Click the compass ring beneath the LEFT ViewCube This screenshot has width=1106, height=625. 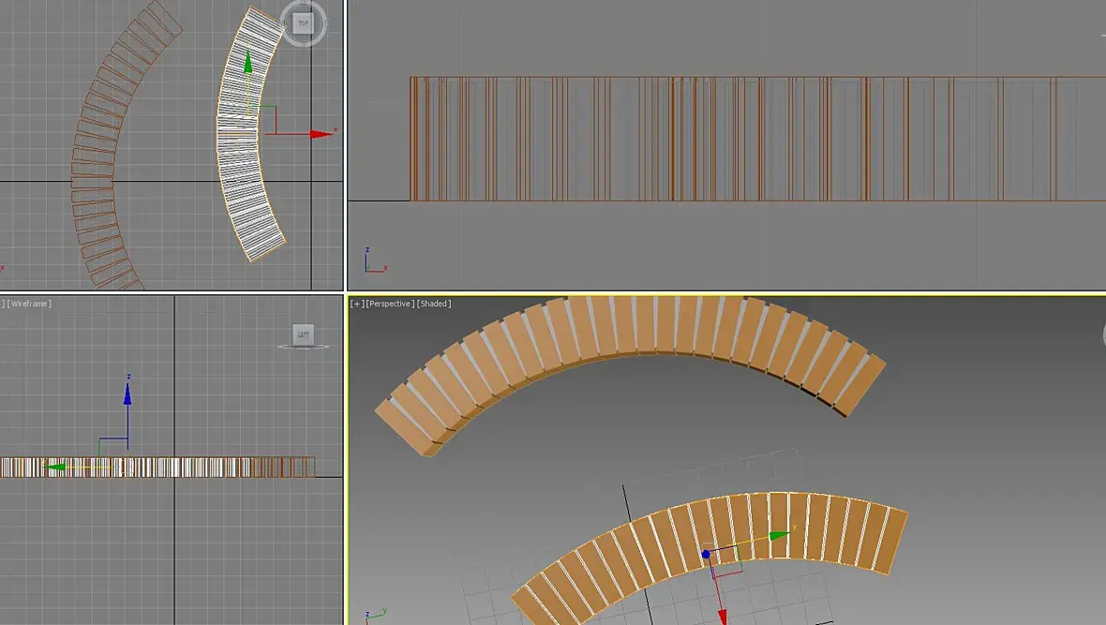tap(304, 347)
